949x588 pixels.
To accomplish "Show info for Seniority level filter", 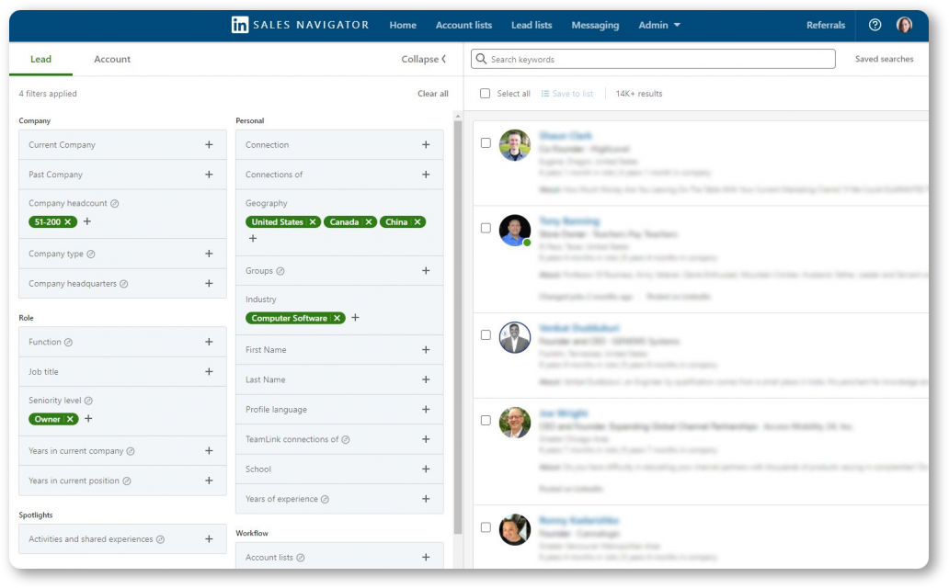I will tap(88, 401).
